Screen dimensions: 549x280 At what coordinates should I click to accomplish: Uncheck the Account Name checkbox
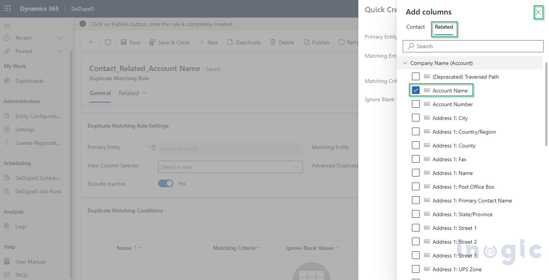pos(416,90)
